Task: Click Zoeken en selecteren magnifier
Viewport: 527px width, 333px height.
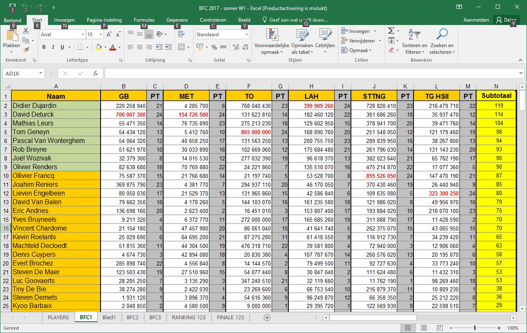Action: [x=441, y=42]
